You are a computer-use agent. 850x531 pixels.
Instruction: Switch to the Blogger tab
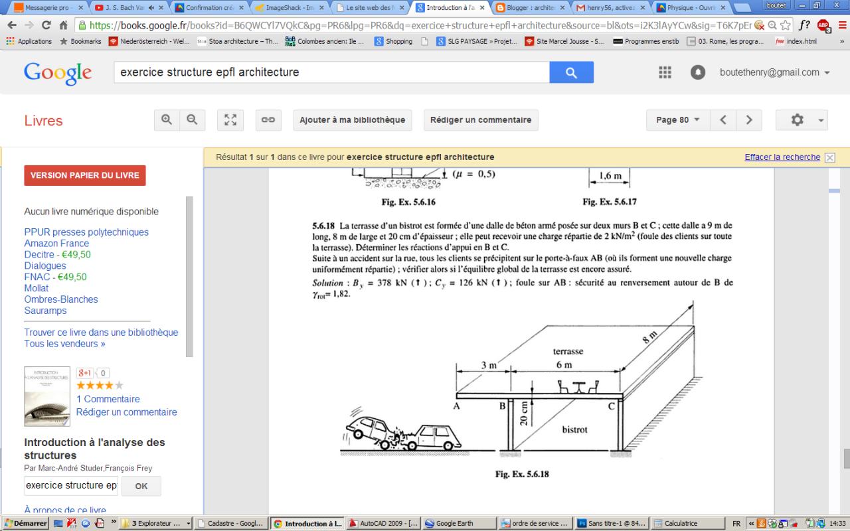point(529,8)
